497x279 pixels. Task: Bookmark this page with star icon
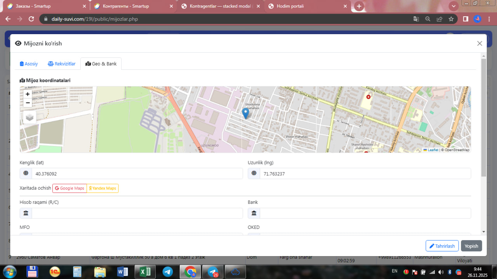click(451, 19)
